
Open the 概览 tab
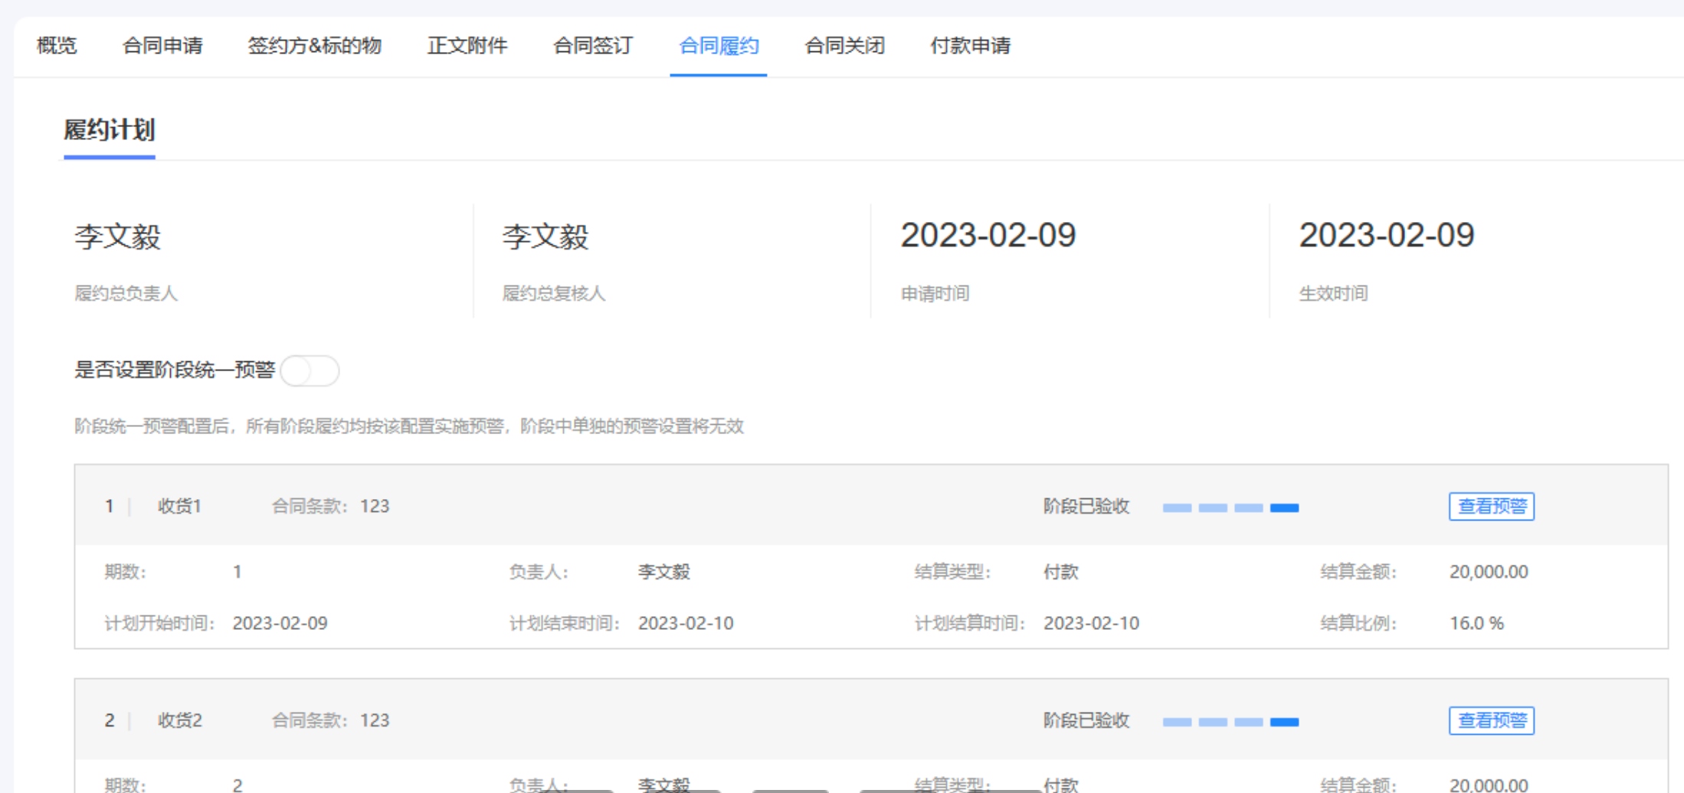[x=57, y=46]
